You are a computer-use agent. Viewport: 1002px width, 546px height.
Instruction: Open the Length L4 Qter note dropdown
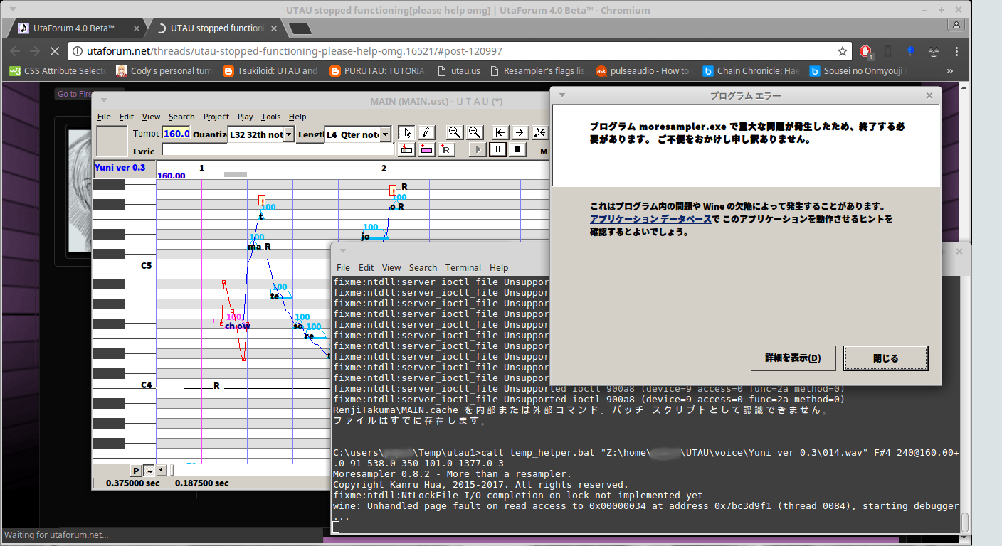pos(386,134)
